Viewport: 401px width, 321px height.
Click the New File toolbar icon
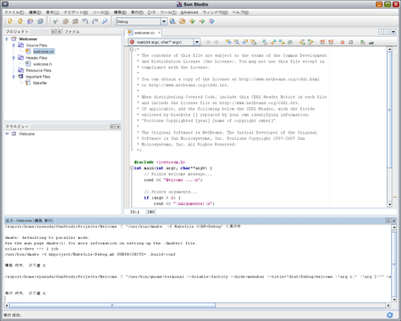[11, 21]
